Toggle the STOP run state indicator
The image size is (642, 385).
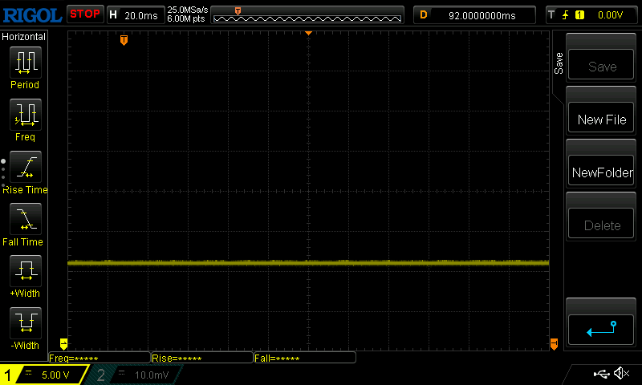pyautogui.click(x=85, y=14)
